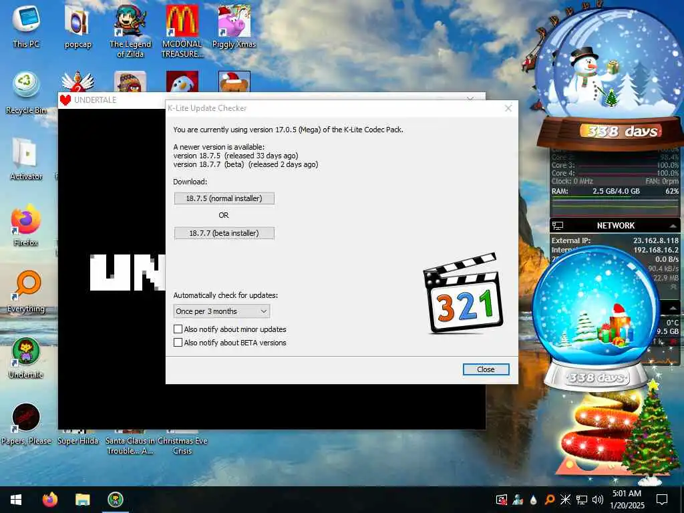Open the Windows Start menu
684x513 pixels.
[16, 500]
